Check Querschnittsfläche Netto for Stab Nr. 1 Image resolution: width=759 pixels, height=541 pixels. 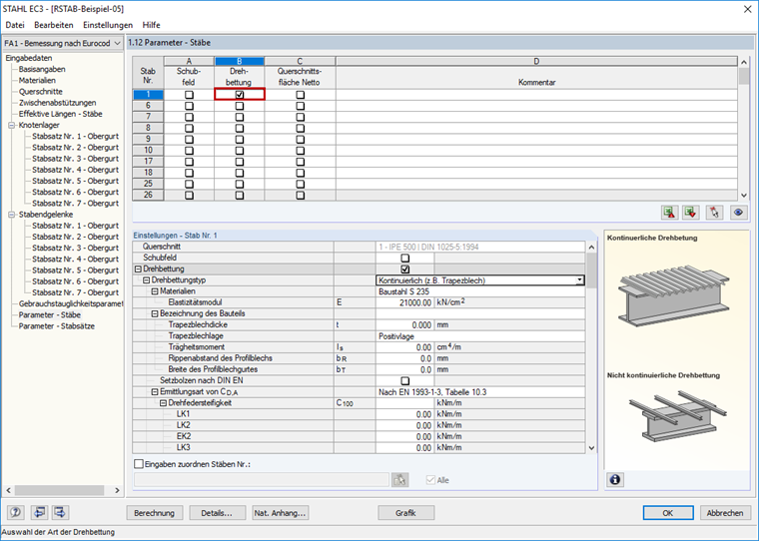[x=301, y=95]
